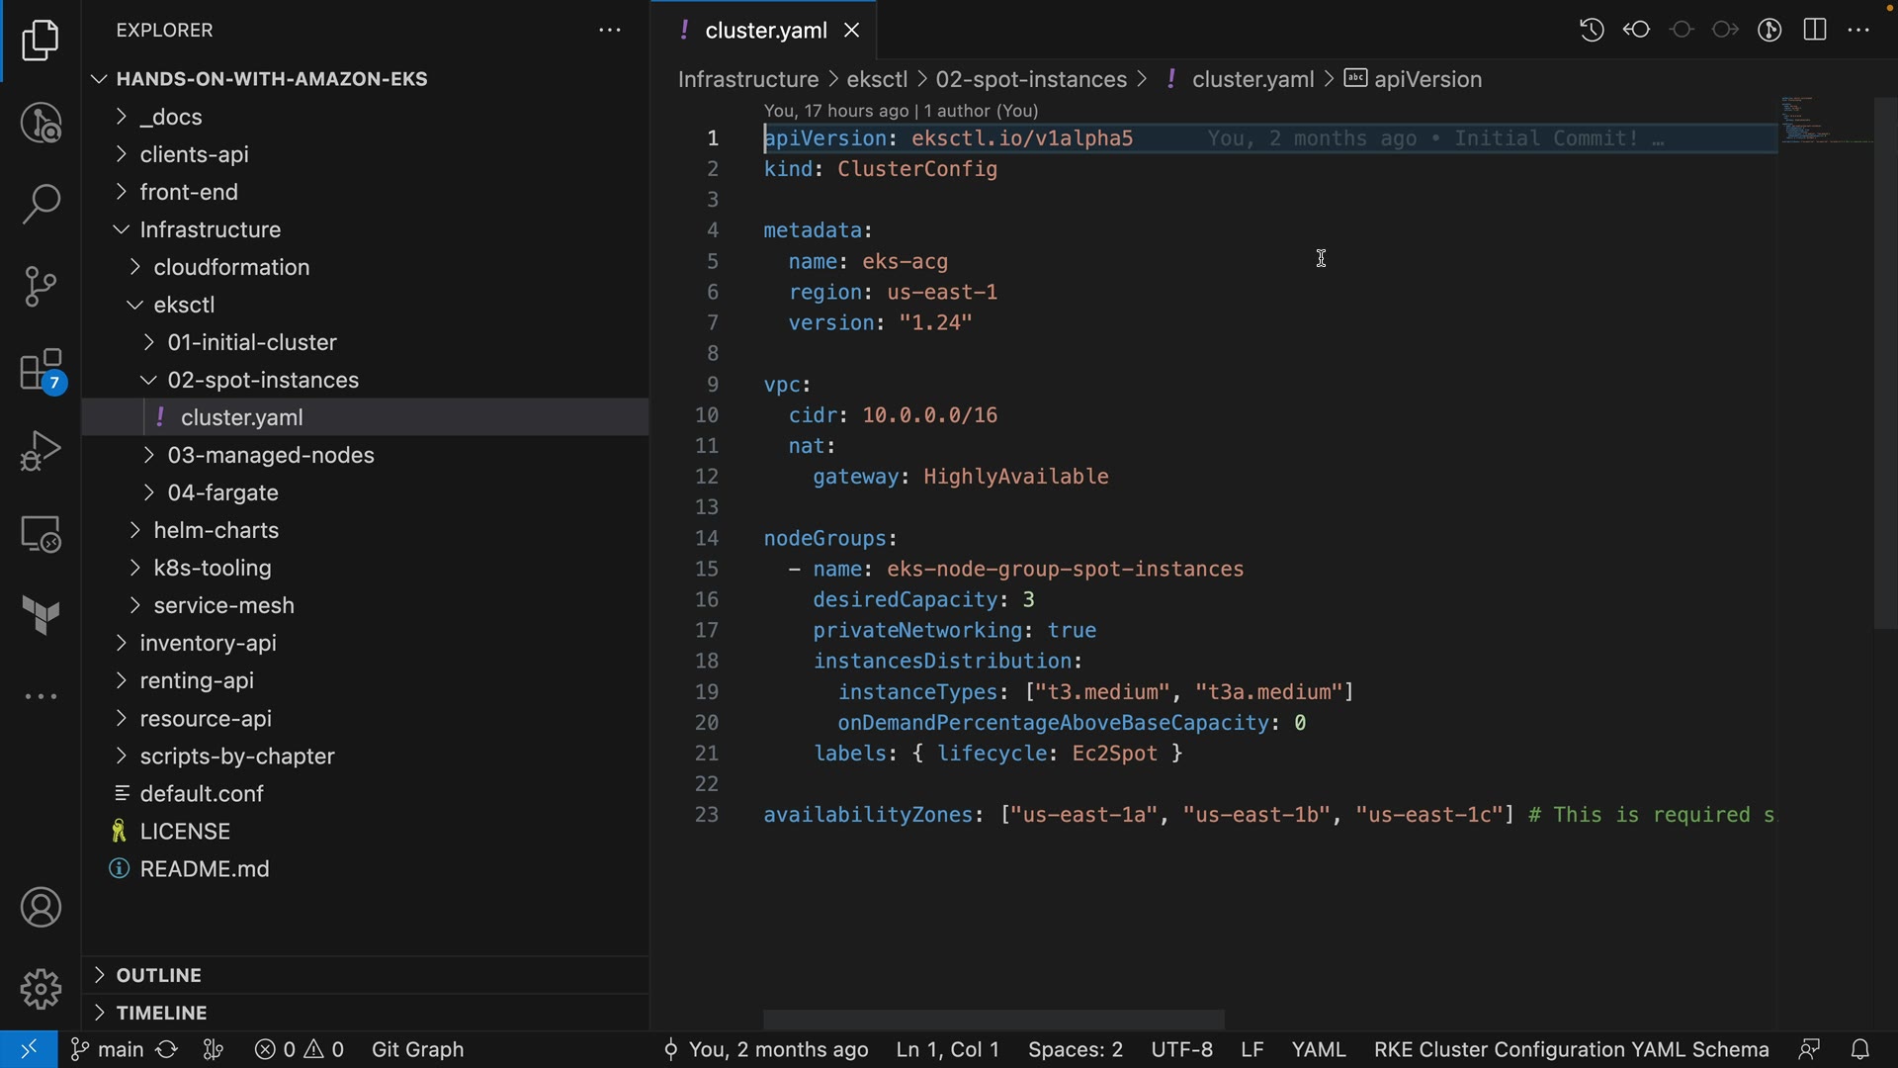Click the editor horizontal scrollbar
The width and height of the screenshot is (1898, 1068).
click(x=993, y=1020)
